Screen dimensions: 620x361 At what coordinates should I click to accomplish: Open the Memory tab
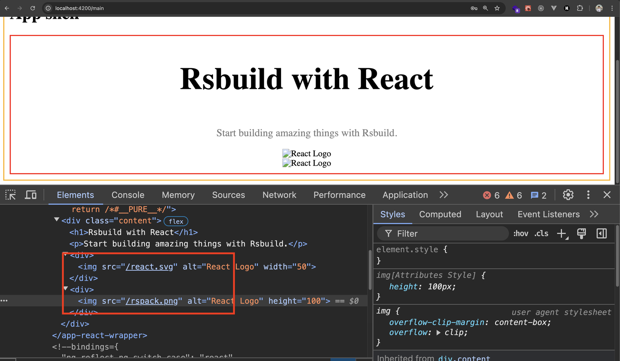pyautogui.click(x=178, y=195)
